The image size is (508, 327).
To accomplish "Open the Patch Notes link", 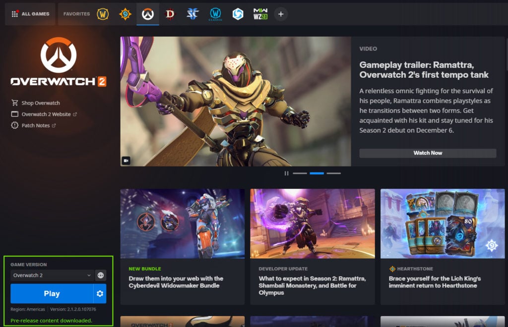I will [36, 126].
